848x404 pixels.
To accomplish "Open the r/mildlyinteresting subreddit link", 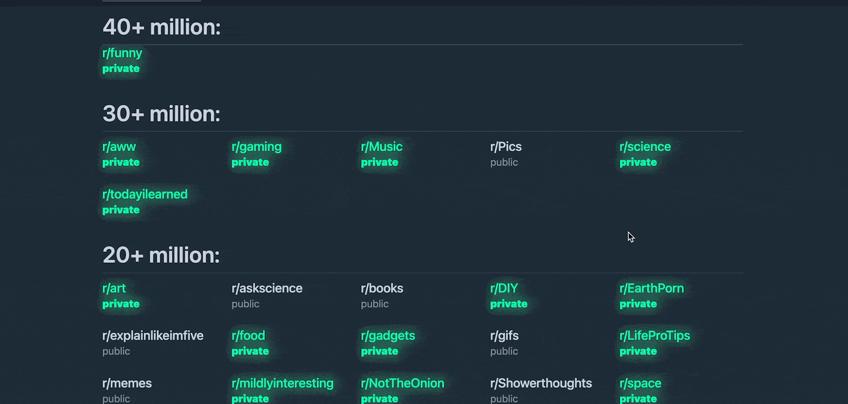I will (282, 383).
